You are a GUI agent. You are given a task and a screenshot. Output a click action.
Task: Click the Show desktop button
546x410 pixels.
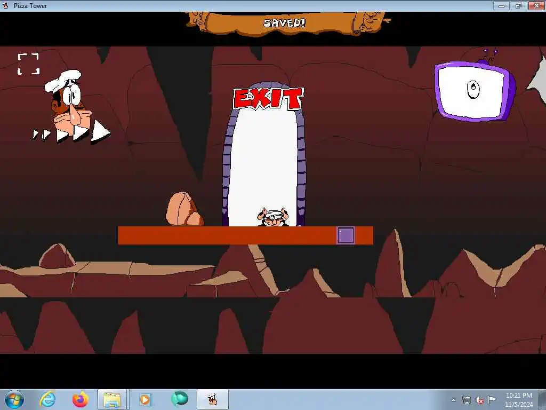click(542, 399)
